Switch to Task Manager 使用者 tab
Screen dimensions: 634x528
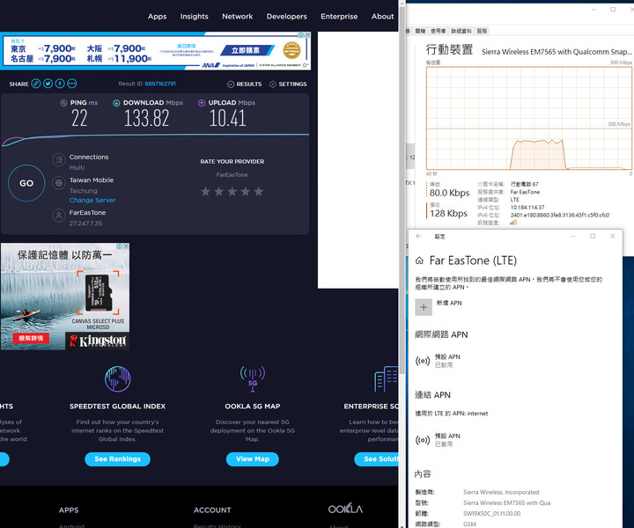[438, 31]
